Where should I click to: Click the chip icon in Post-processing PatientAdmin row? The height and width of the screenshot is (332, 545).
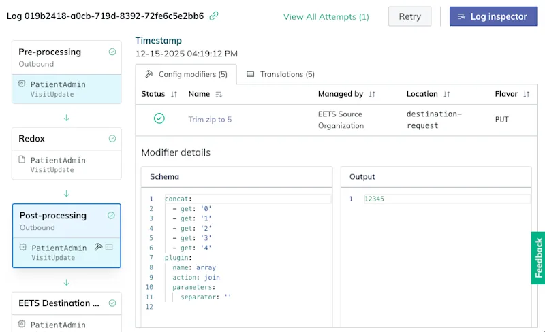[23, 247]
